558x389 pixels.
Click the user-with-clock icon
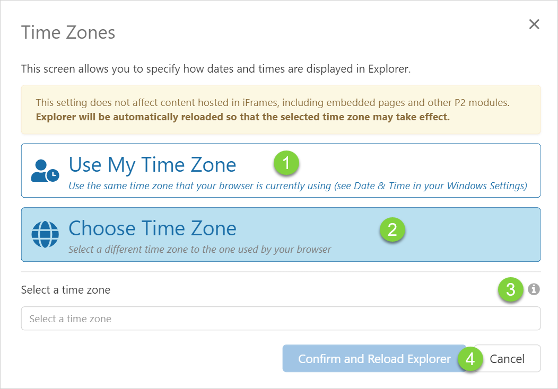pos(45,171)
